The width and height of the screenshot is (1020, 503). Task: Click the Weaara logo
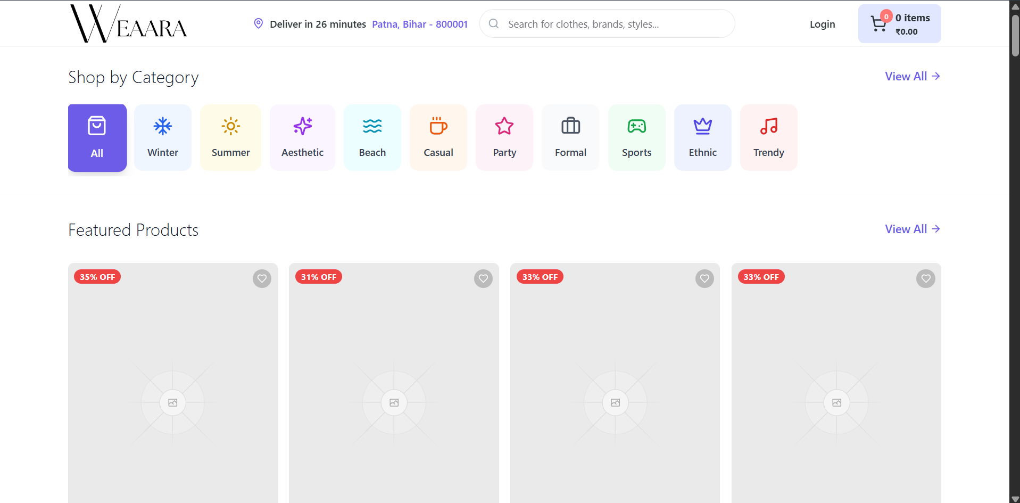(128, 23)
